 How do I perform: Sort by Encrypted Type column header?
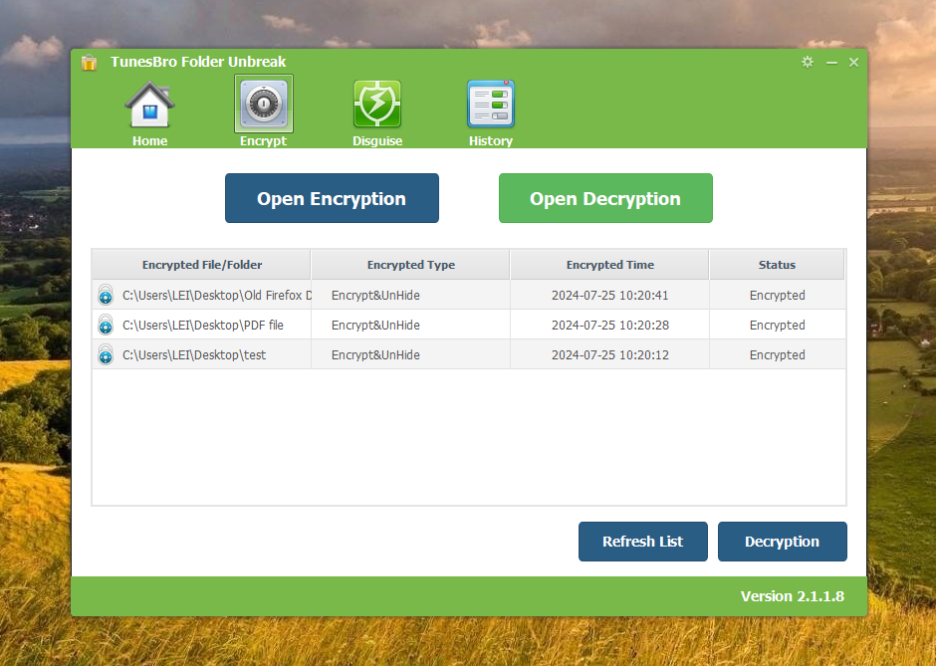(410, 265)
